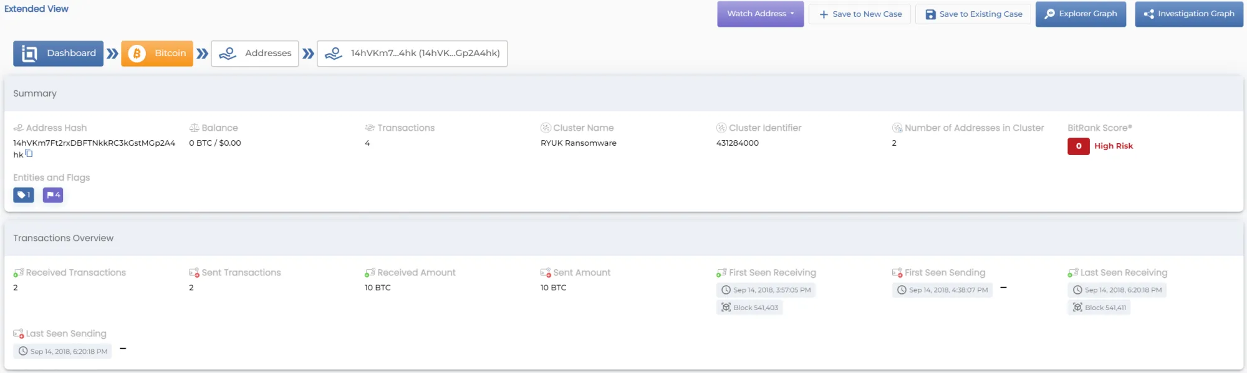Save address to an existing case

pos(973,14)
